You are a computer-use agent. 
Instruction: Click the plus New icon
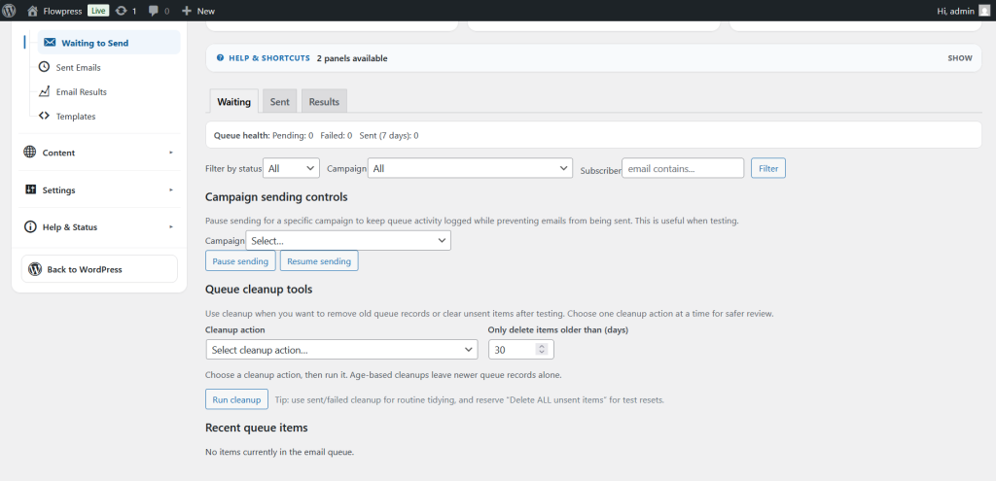click(187, 11)
